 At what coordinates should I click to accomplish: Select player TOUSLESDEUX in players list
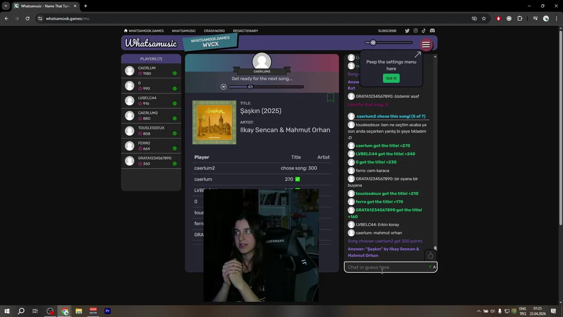click(151, 131)
